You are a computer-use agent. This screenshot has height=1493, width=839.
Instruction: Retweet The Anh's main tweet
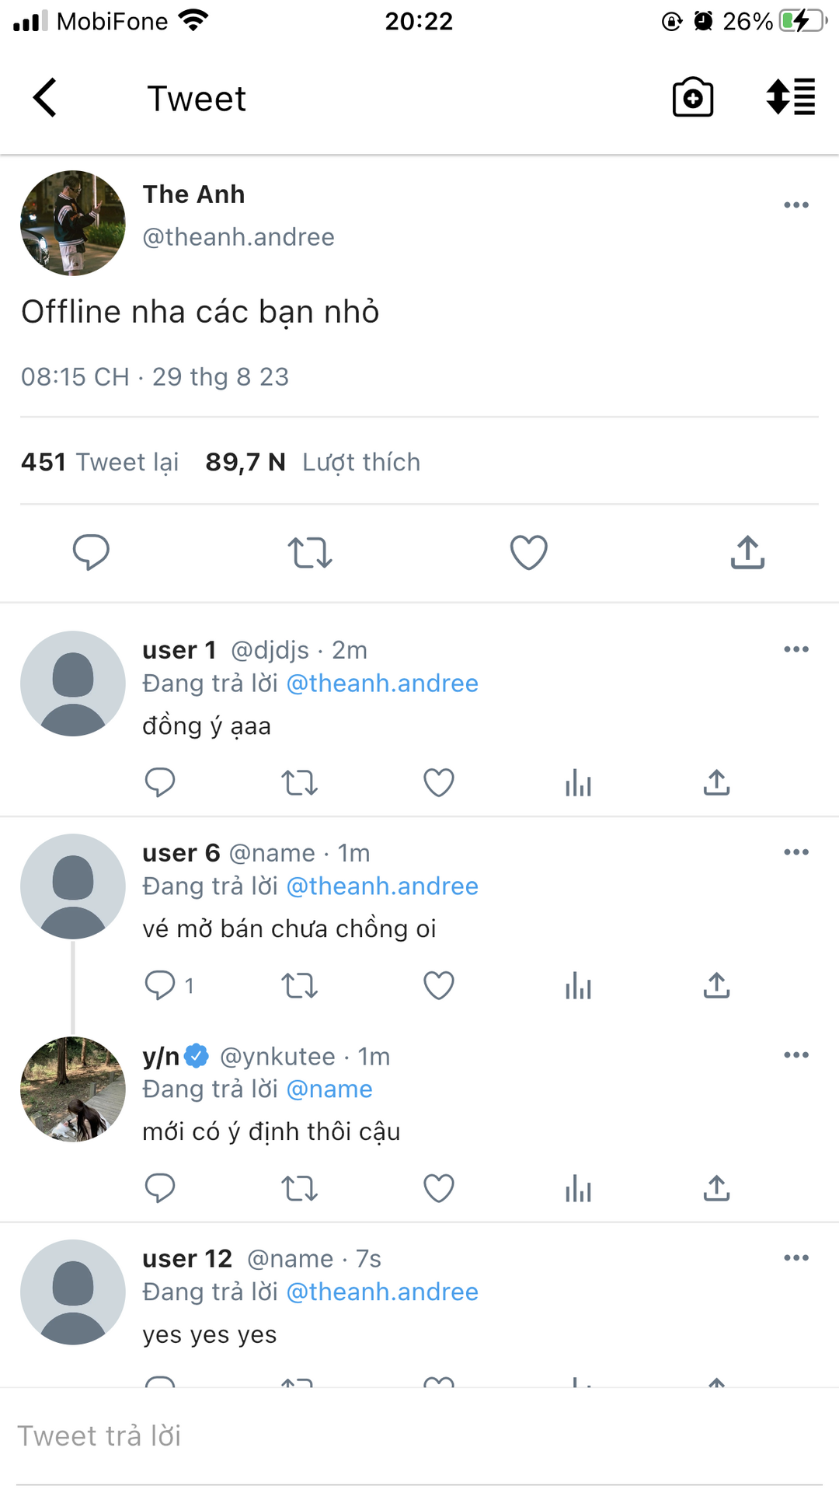[310, 553]
